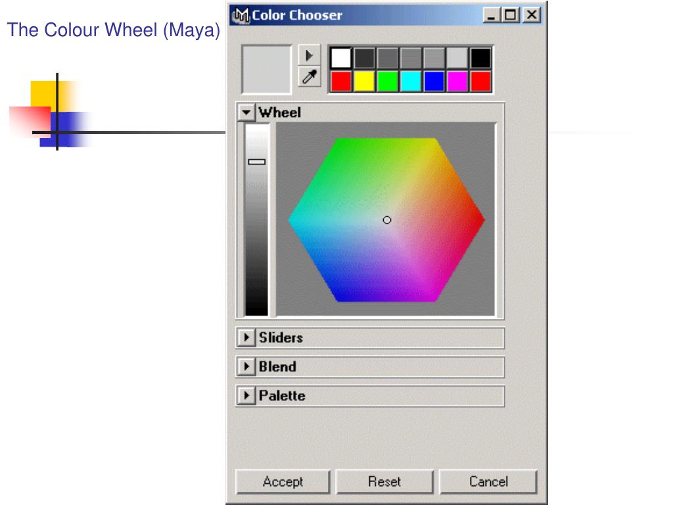Reset the color chooser

click(384, 481)
